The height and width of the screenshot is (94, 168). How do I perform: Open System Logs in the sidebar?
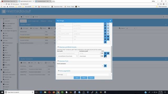pyautogui.click(x=7, y=77)
